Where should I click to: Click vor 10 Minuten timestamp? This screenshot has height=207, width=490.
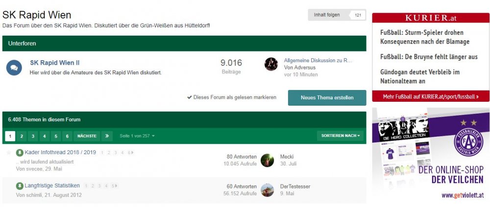(301, 74)
